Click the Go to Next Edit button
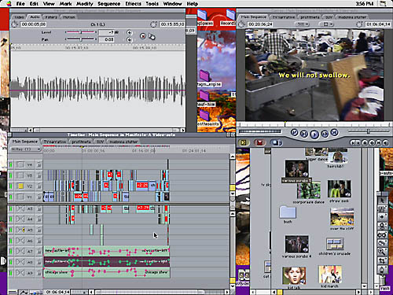 334,133
